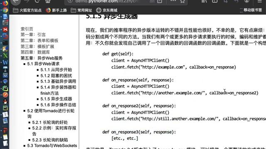266x149 pixels.
Task: Jump to 5.1.1 从同步开始
Action: [x=56, y=70]
